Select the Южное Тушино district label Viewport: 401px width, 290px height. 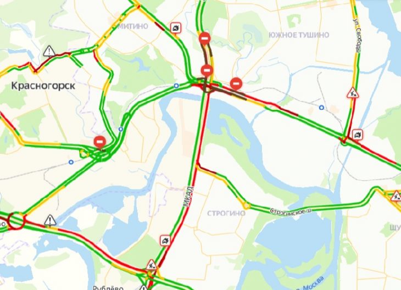[299, 35]
